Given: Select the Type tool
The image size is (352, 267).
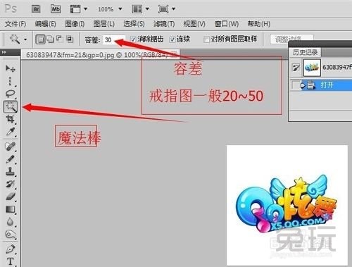Looking at the screenshot, I should 10,261.
